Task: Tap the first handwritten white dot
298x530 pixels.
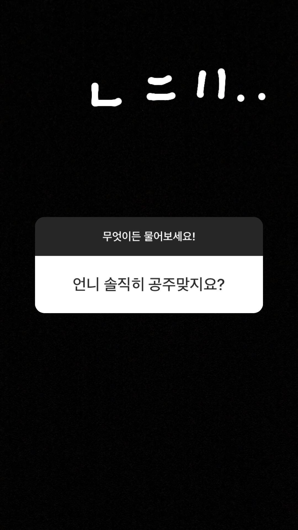Action: point(241,97)
